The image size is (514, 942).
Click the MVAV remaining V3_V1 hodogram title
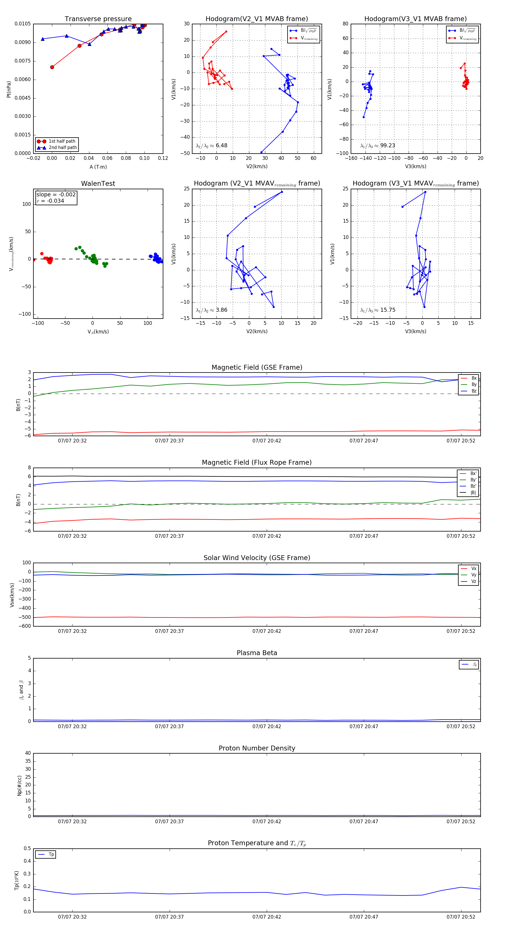pyautogui.click(x=415, y=183)
